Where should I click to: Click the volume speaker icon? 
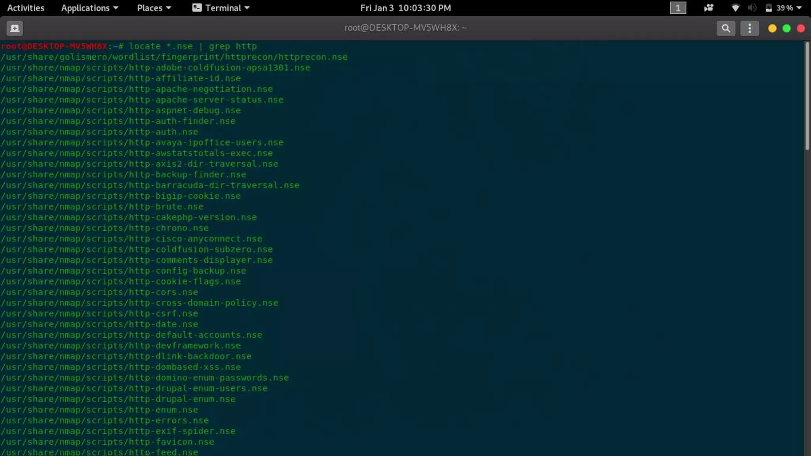tap(752, 8)
